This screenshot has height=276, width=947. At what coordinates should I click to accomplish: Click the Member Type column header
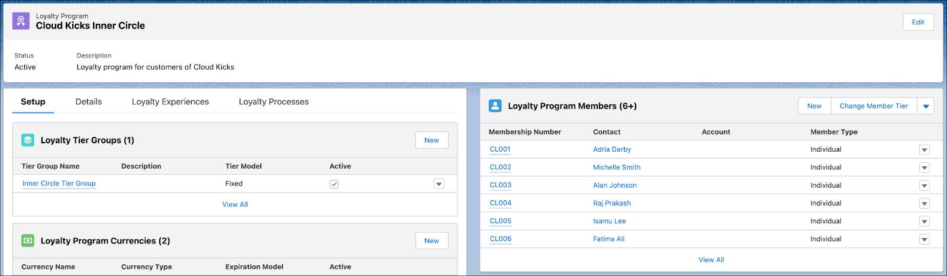(x=834, y=132)
